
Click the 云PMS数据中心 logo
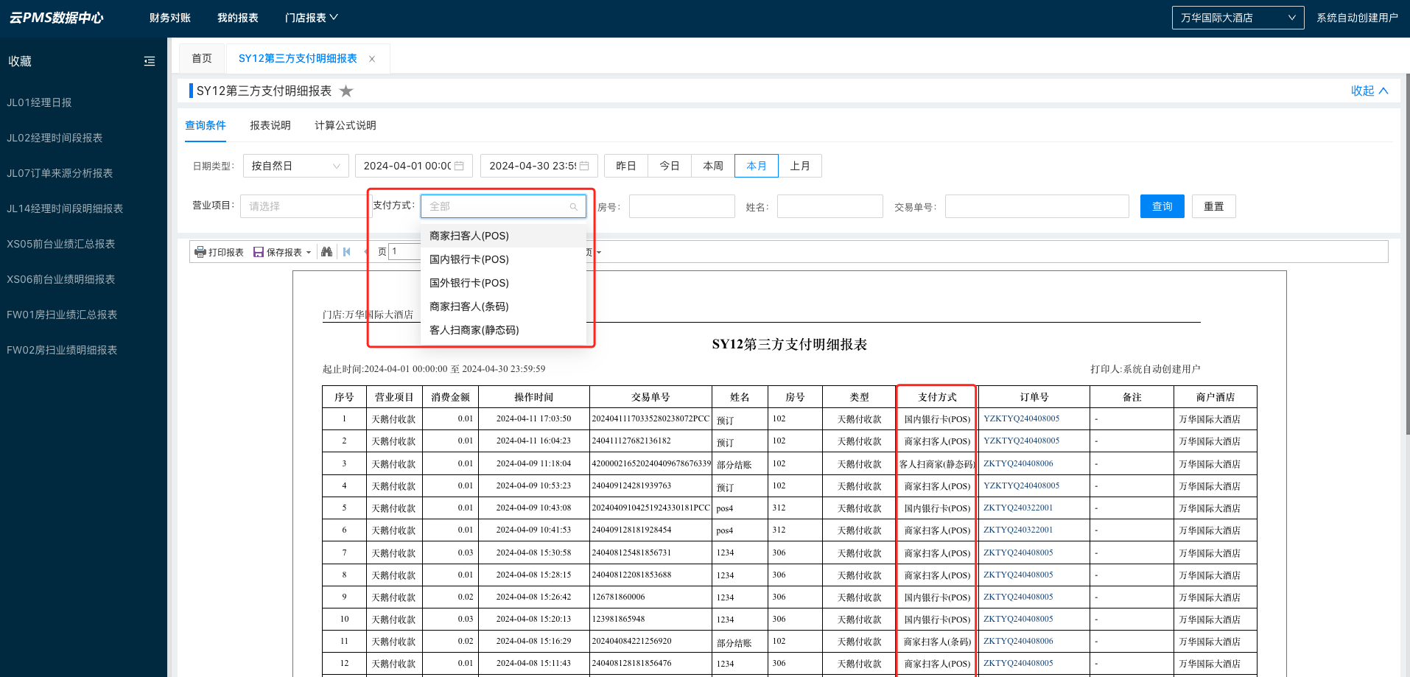coord(57,18)
